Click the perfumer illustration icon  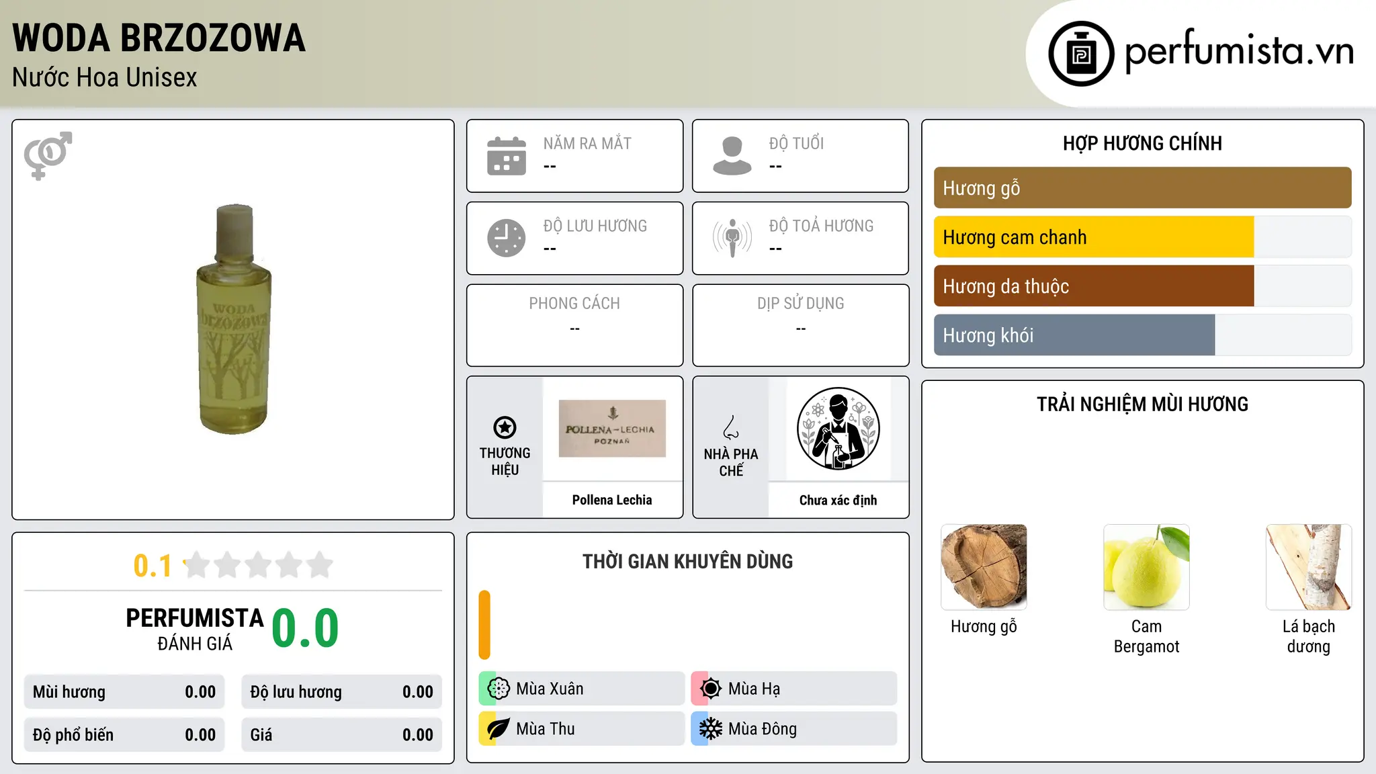838,429
